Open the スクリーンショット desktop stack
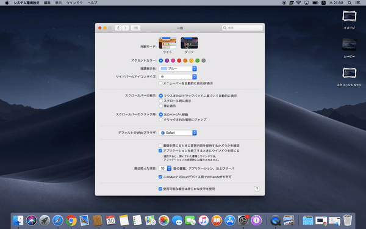This screenshot has height=229, width=366. pyautogui.click(x=349, y=77)
